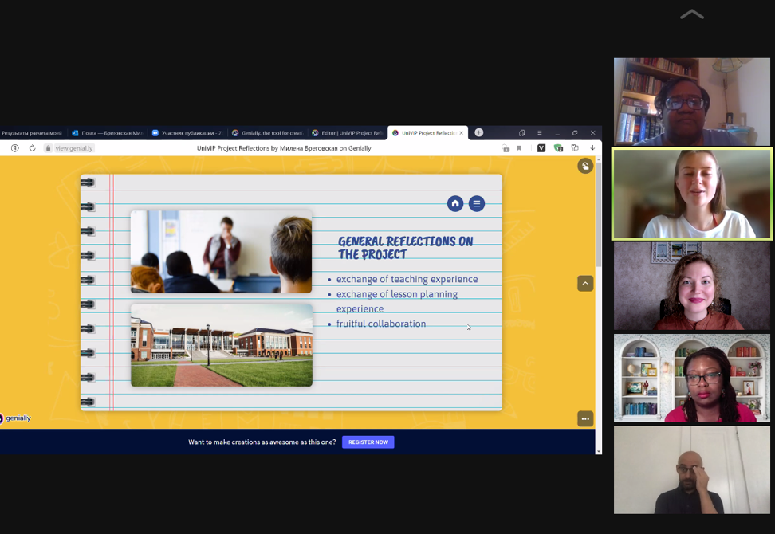775x534 pixels.
Task: Open the browser main menu
Action: pos(539,133)
